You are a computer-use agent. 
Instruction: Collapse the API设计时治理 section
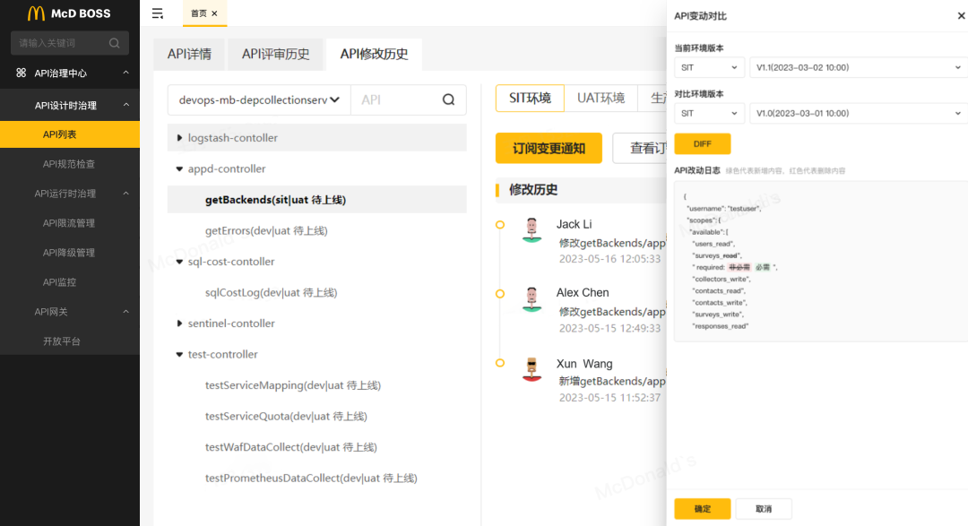point(126,105)
